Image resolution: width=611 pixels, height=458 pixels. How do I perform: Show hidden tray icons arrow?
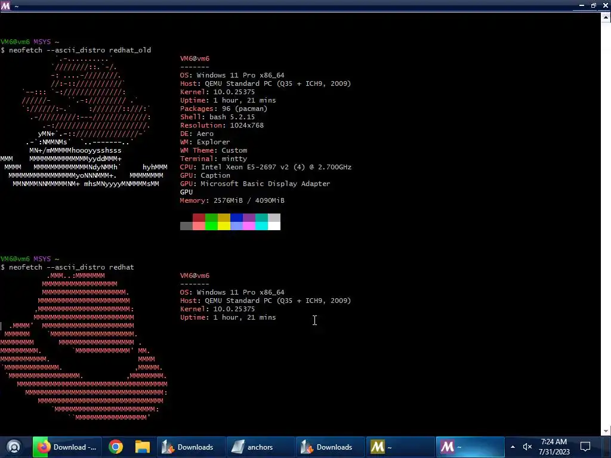(513, 447)
